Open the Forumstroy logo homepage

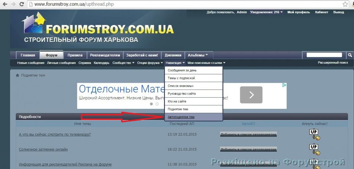[97, 28]
